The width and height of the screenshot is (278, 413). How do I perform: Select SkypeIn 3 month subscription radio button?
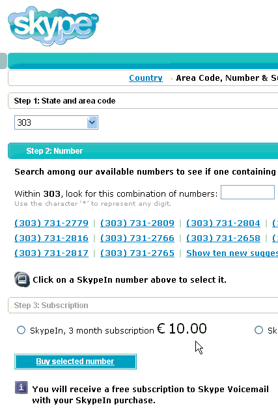21,330
